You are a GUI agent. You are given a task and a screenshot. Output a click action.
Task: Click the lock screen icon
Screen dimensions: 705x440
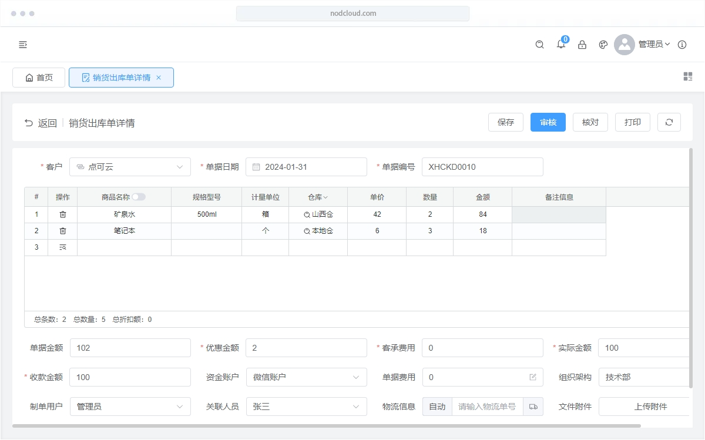[582, 45]
